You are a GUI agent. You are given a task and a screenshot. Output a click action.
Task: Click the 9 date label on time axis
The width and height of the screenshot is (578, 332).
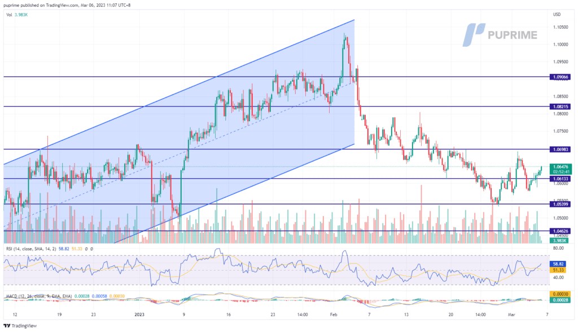click(183, 315)
